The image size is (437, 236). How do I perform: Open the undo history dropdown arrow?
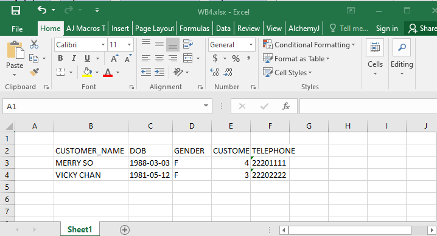53,10
